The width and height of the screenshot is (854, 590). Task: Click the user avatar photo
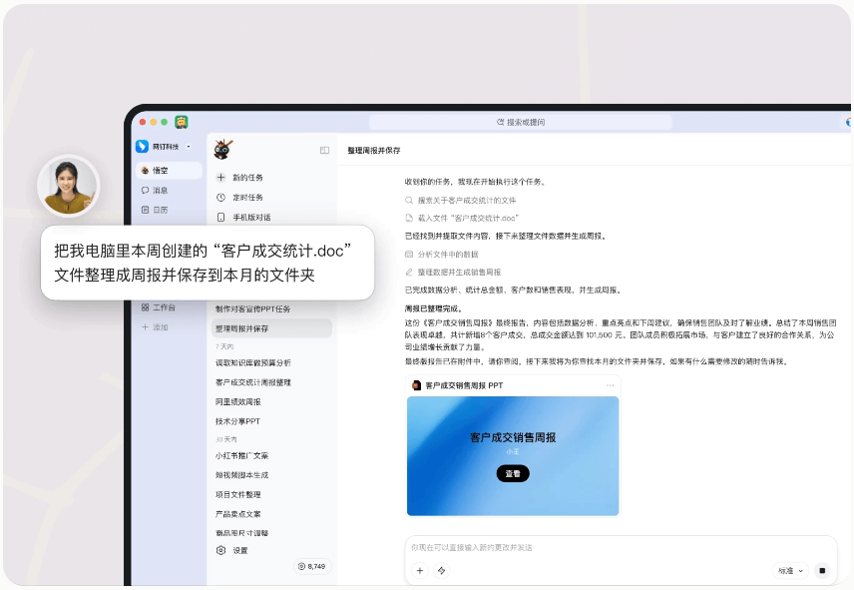[x=68, y=186]
